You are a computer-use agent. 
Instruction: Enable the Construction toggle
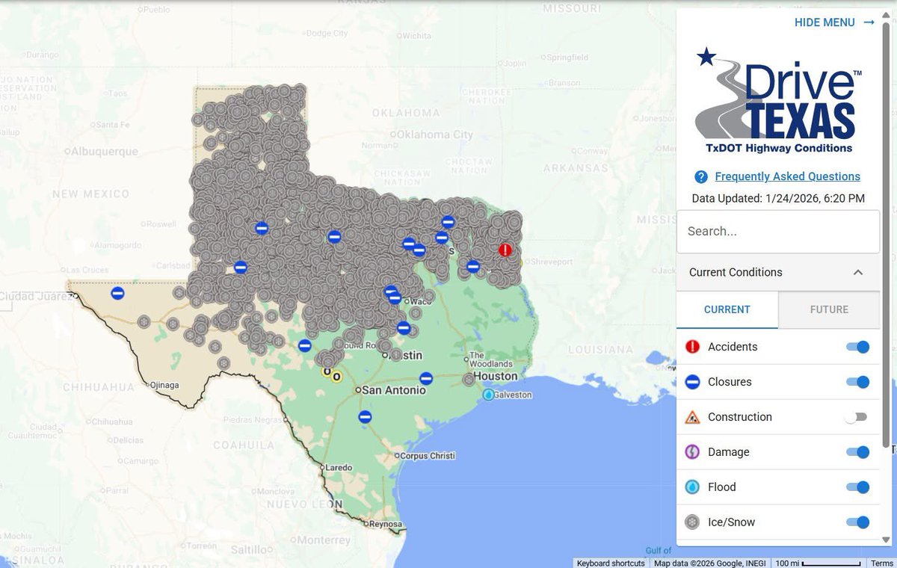point(857,417)
